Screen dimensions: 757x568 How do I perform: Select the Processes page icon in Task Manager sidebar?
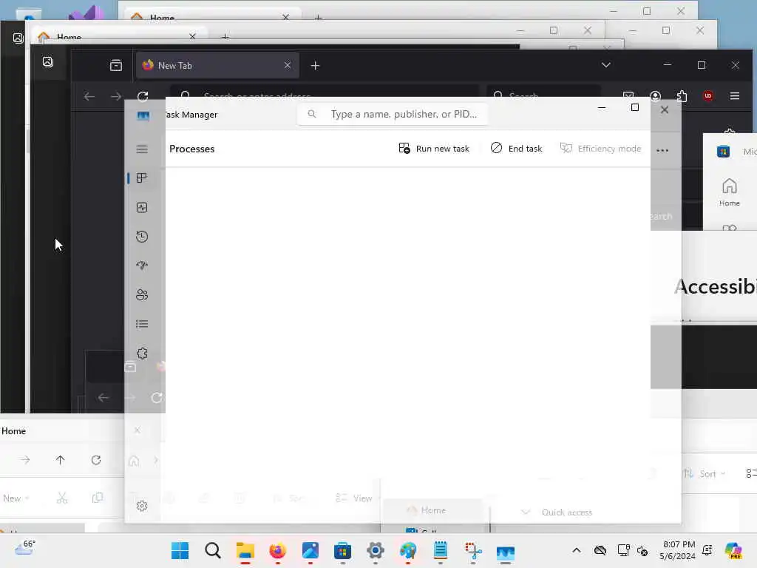click(x=142, y=178)
